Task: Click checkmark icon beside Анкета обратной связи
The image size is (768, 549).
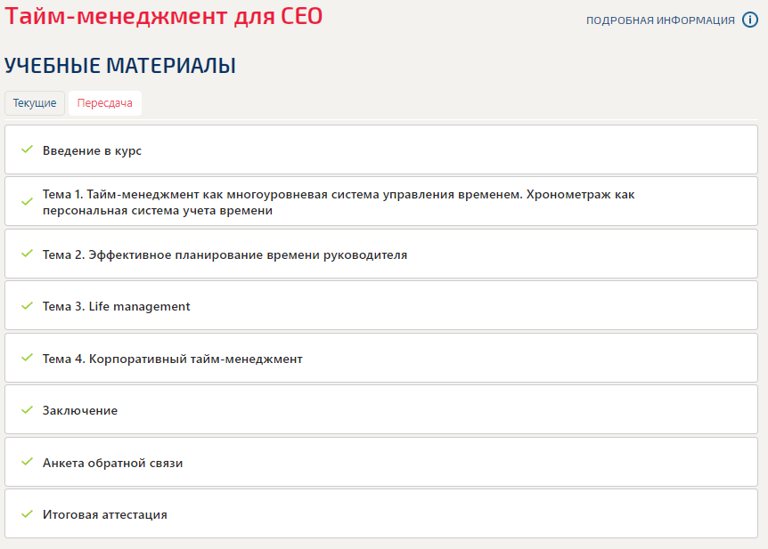Action: coord(27,462)
